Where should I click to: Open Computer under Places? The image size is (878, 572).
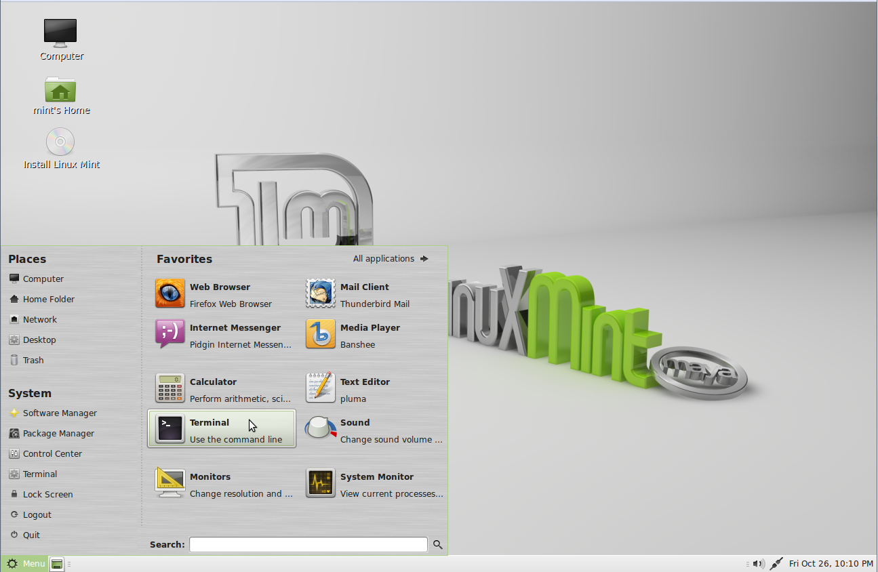[x=37, y=279]
